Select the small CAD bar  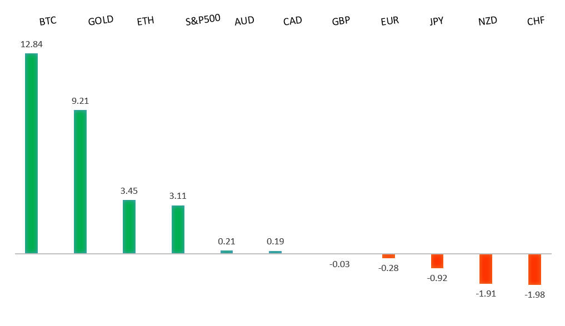[x=275, y=252]
